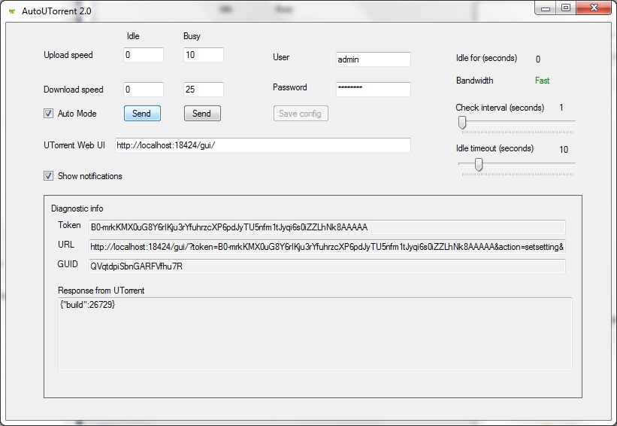Click the Diagnostic info heading
Image resolution: width=617 pixels, height=426 pixels.
(77, 208)
